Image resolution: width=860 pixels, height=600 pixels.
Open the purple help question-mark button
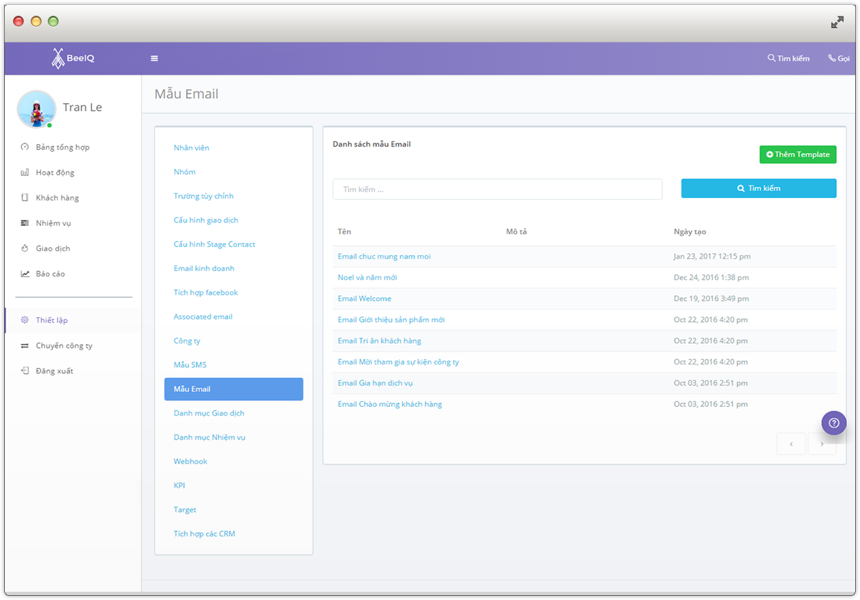pos(833,423)
